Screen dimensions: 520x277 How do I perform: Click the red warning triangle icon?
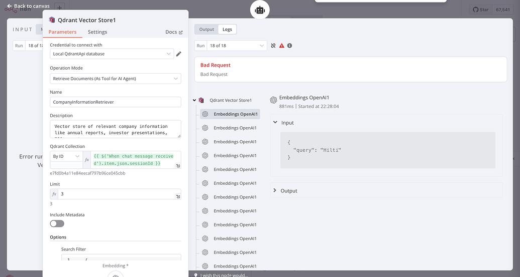click(281, 46)
